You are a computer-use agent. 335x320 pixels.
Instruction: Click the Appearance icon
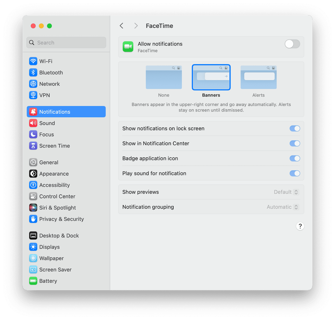click(x=33, y=173)
